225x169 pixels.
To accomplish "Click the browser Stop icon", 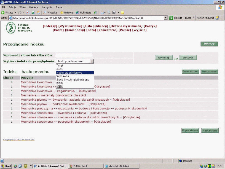I will (x=29, y=13).
